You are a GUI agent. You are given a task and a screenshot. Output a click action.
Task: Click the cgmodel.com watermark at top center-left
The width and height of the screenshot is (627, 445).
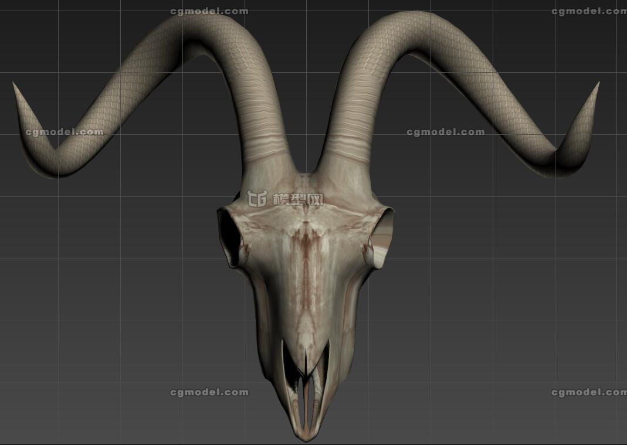[x=209, y=11]
